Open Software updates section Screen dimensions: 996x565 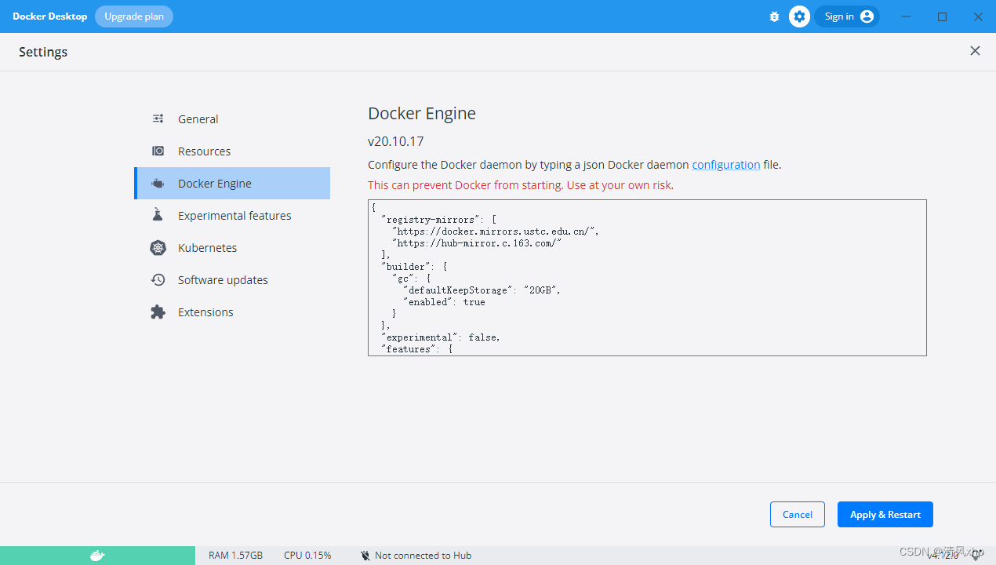232,280
